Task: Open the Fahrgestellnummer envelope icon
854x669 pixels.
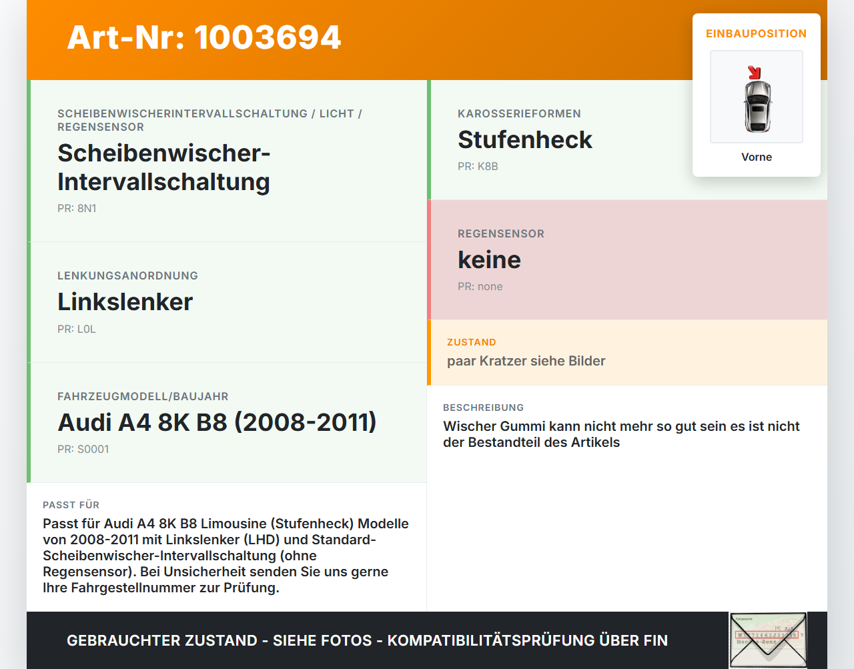Action: 768,640
